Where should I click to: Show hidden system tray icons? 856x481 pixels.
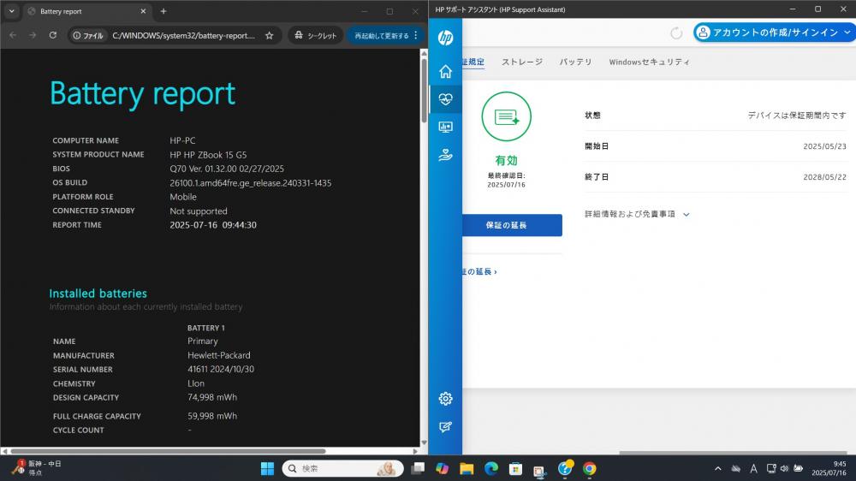coord(718,468)
